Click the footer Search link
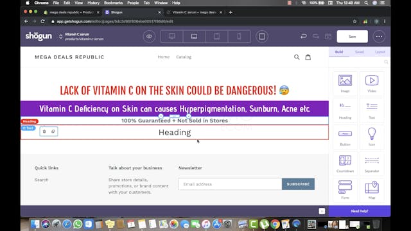 click(41, 180)
